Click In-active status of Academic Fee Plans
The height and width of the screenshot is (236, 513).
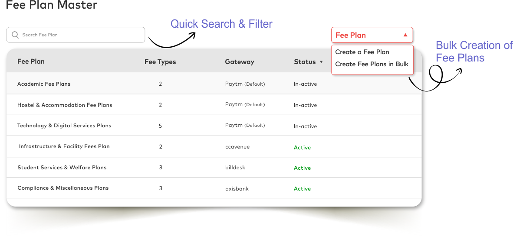(305, 84)
